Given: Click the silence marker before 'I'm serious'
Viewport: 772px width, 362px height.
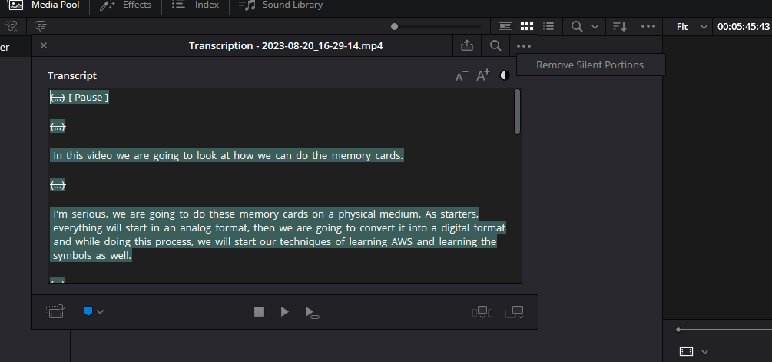Looking at the screenshot, I should (58, 185).
